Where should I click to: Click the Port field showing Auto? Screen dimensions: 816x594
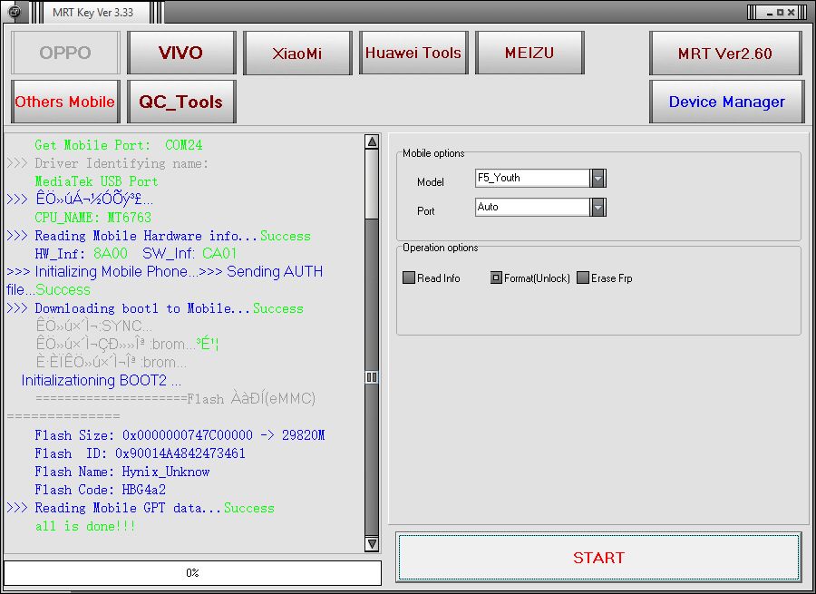click(x=532, y=207)
